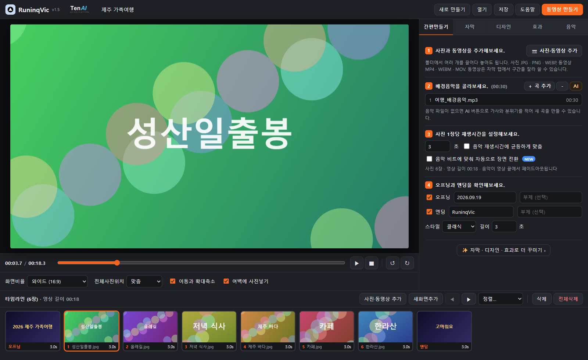Uncheck the 엔딩 checkbox
Image resolution: width=588 pixels, height=360 pixels.
click(x=429, y=212)
